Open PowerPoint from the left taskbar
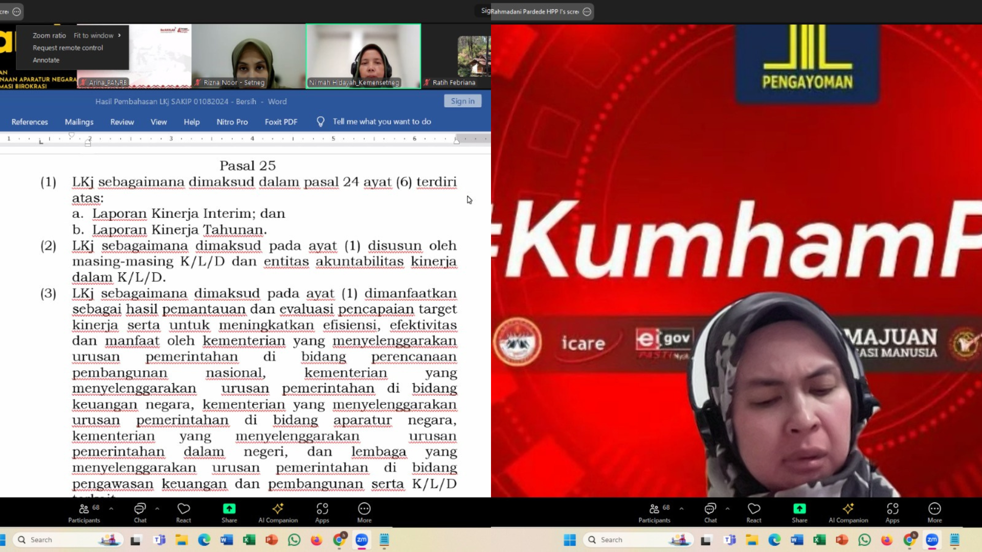The image size is (982, 552). 272,540
